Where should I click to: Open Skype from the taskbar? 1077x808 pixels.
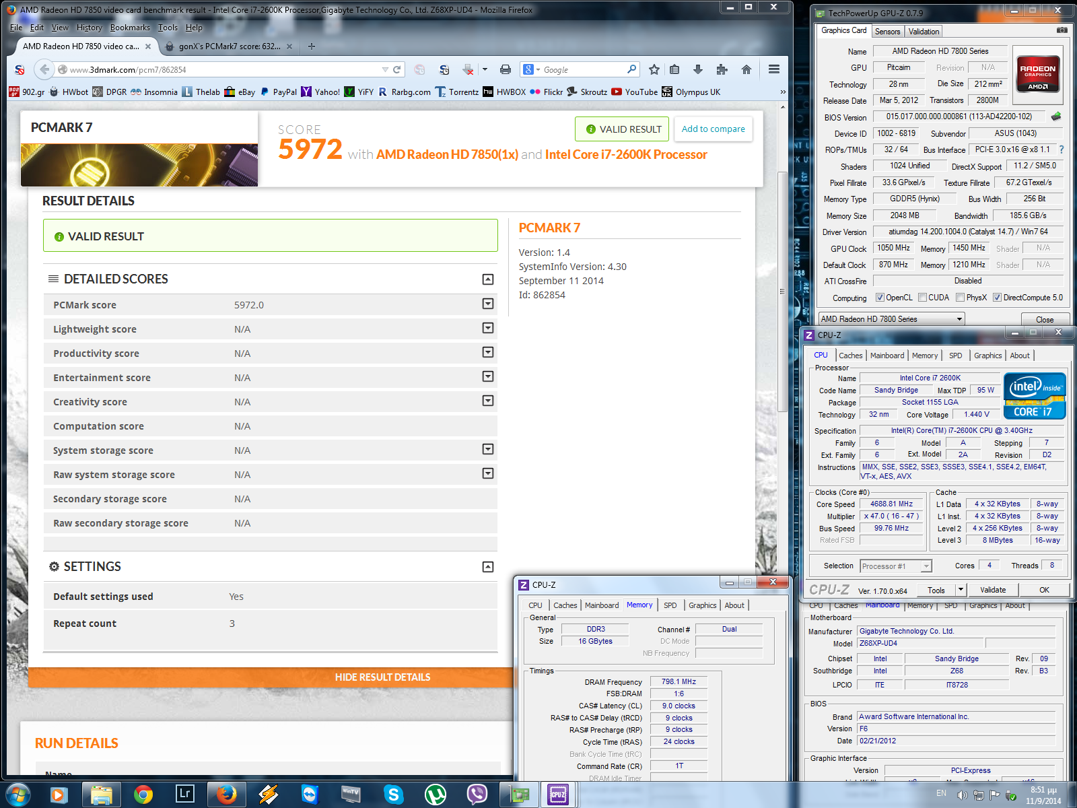(x=393, y=795)
